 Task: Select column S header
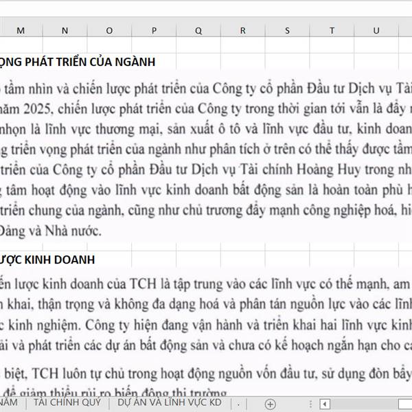288,30
